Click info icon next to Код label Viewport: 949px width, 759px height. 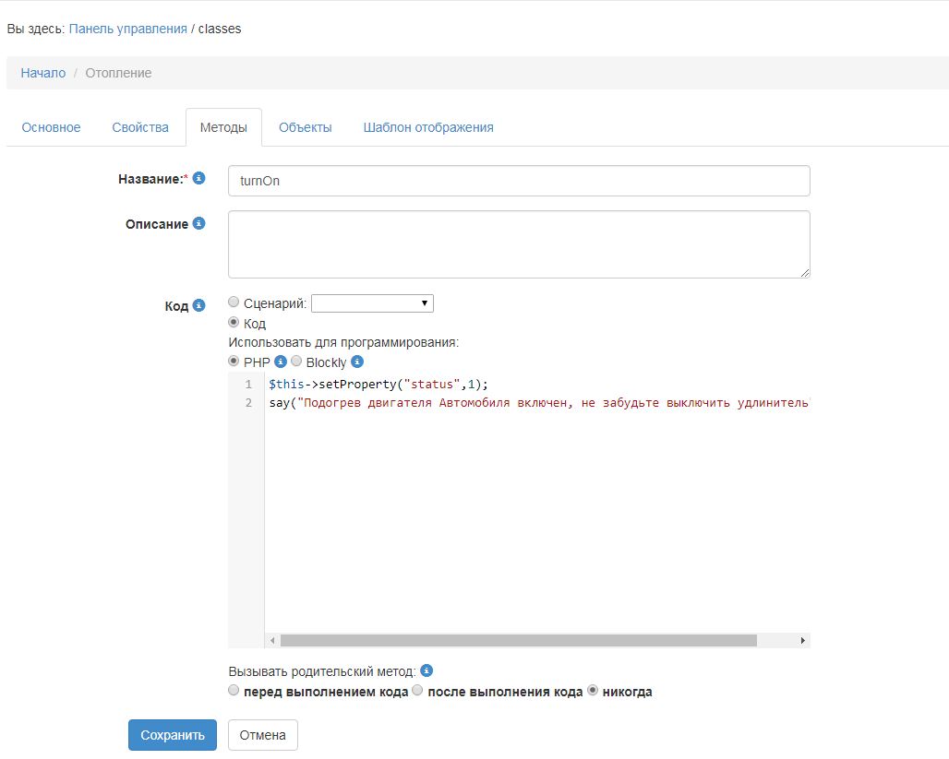pyautogui.click(x=198, y=305)
